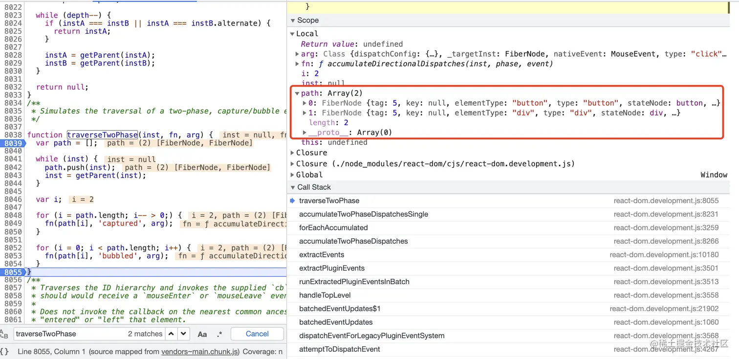Expand the Global scope
Image resolution: width=739 pixels, height=359 pixels.
292,175
